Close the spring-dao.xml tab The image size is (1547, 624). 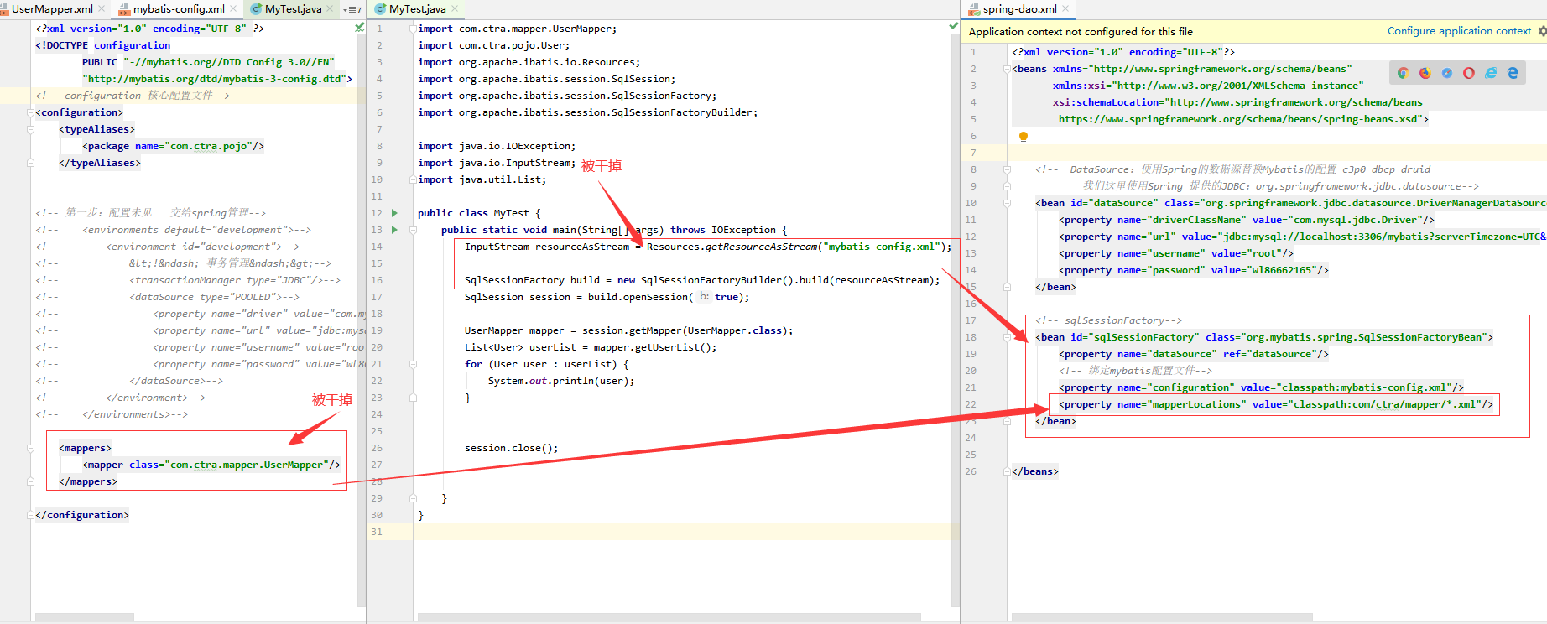click(1065, 9)
